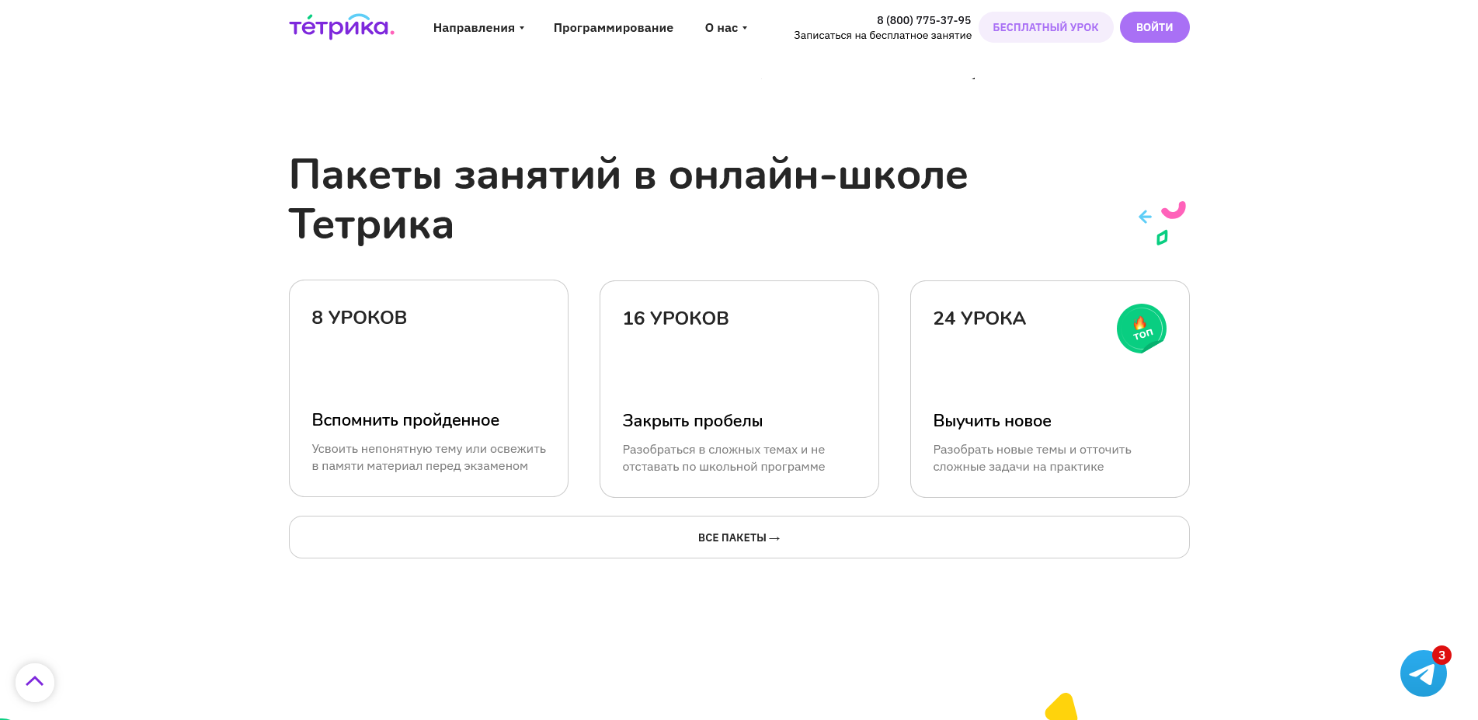The width and height of the screenshot is (1478, 720).
Task: Open the 8 УРОКОВ package card
Action: coord(428,388)
